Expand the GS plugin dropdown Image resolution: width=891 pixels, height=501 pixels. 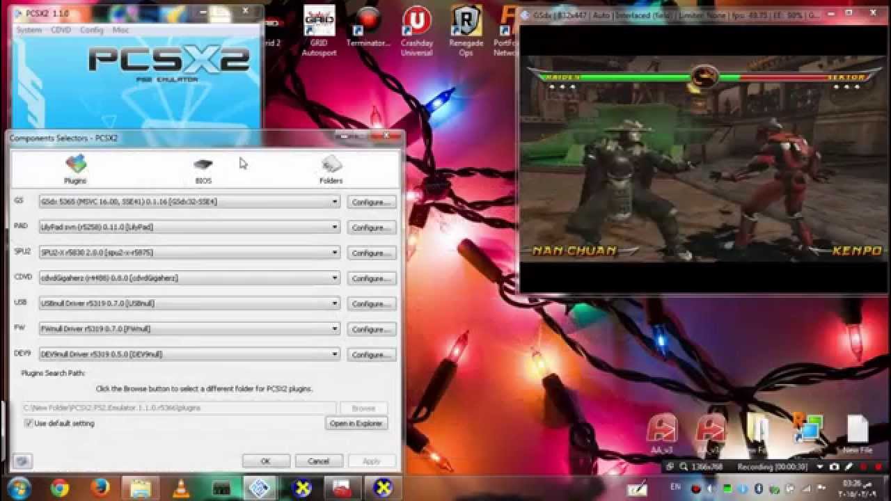coord(335,202)
